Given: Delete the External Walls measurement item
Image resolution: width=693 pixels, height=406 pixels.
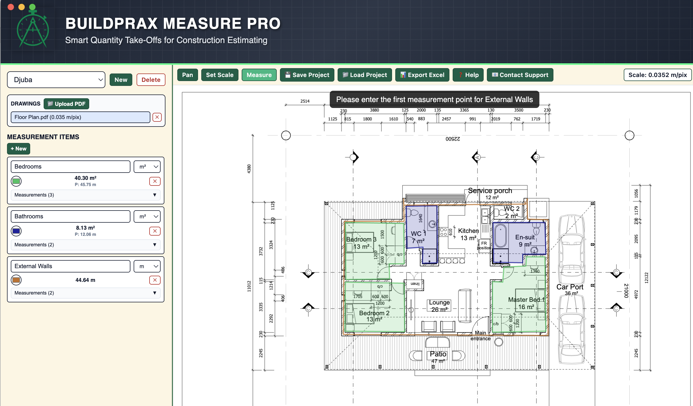Looking at the screenshot, I should [155, 280].
